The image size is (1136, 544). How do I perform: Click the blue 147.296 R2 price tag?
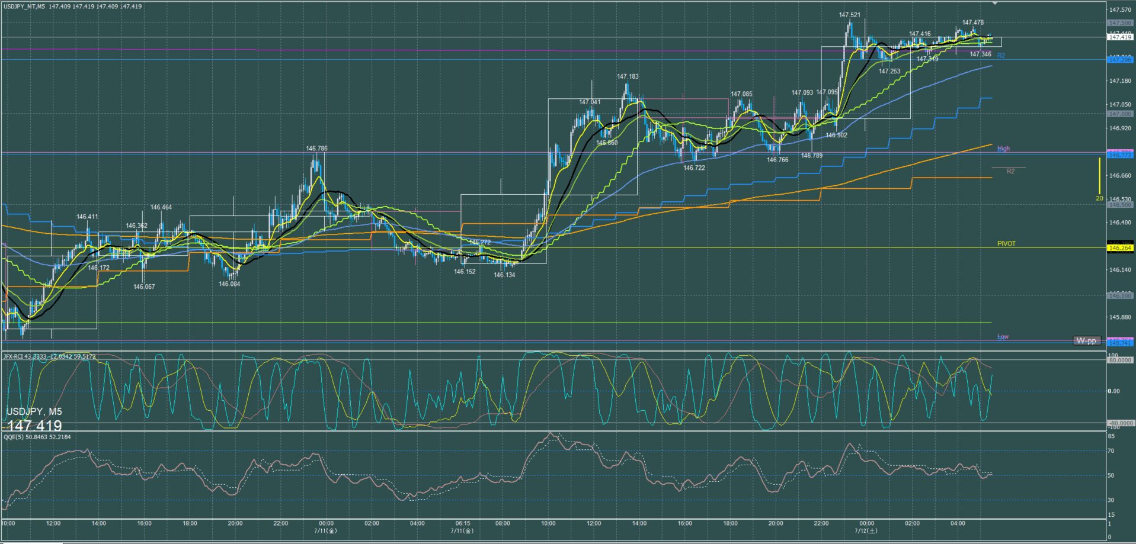tap(1120, 60)
